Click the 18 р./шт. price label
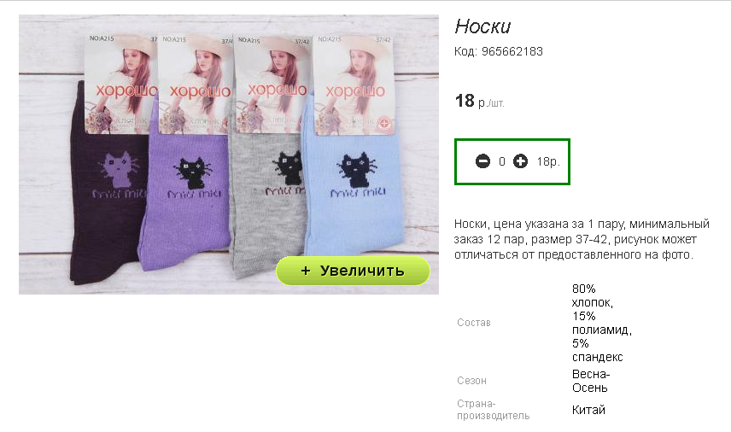Screen dimensions: 731x432 click(479, 101)
